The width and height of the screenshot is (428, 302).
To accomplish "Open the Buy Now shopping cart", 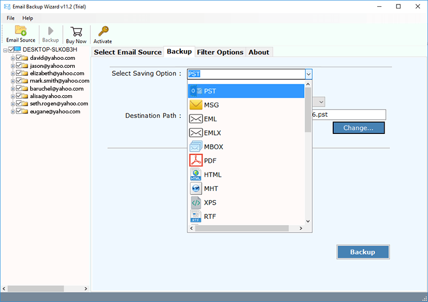I will tap(76, 31).
